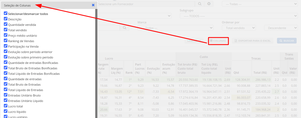Click the Selecione um Fornecedor field
Image resolution: width=301 pixels, height=118 pixels.
click(x=146, y=4)
